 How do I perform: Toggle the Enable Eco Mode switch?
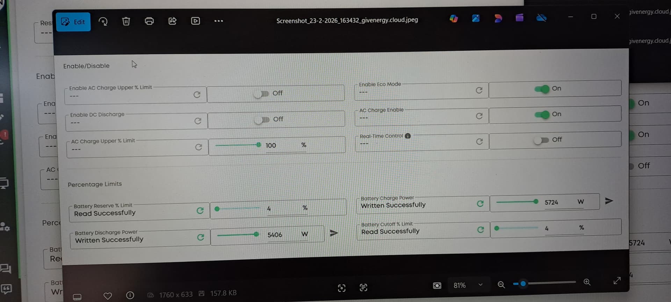pos(542,89)
